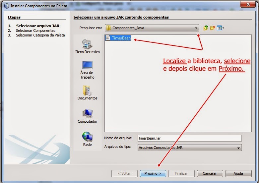The width and height of the screenshot is (259, 183).
Task: Click the Nome do arquivo text field
Action: point(189,138)
